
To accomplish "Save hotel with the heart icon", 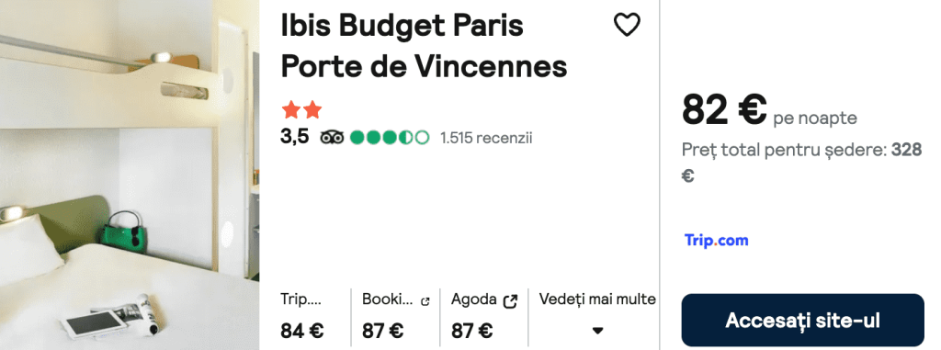I will click(627, 25).
